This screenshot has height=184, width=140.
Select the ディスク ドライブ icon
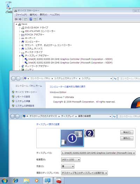[x=23, y=52]
